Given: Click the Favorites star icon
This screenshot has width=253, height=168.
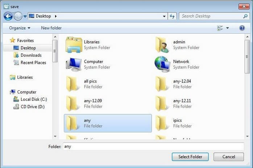Looking at the screenshot, I should tap(12, 40).
